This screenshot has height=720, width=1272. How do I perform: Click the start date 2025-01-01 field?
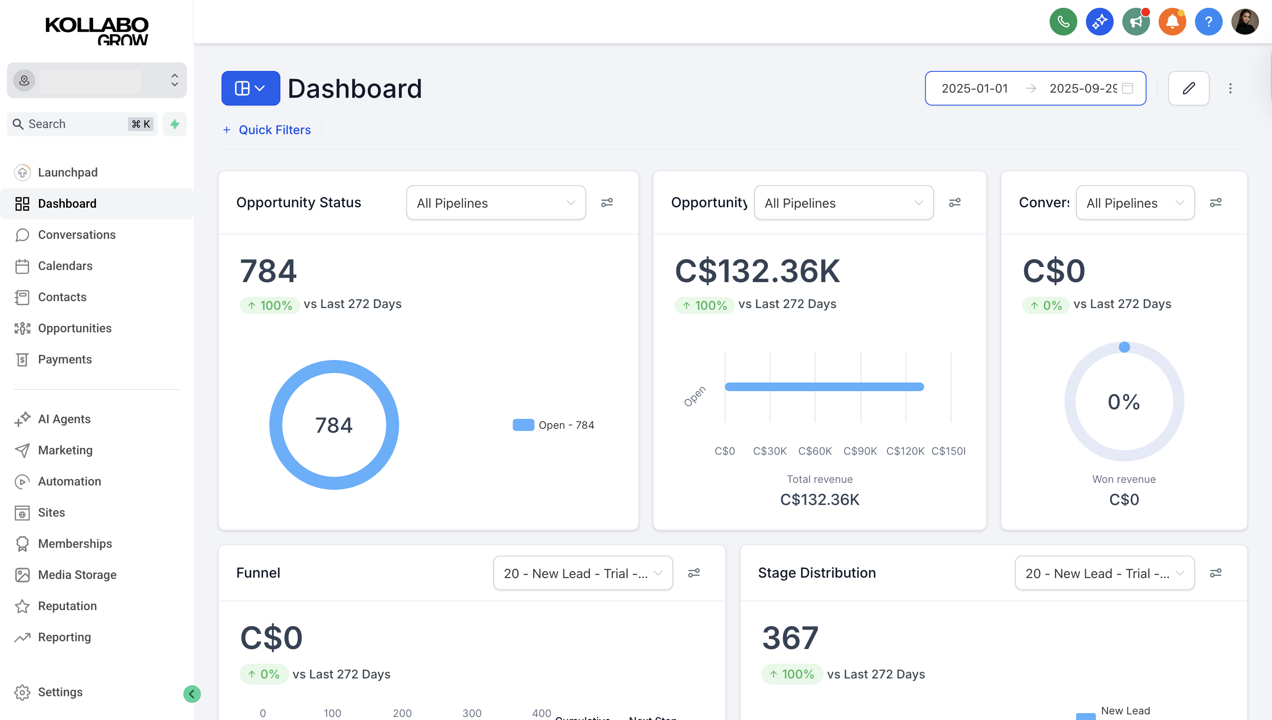point(974,88)
